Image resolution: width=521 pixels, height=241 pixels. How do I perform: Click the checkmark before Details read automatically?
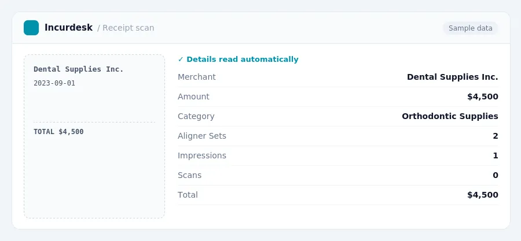(x=181, y=60)
